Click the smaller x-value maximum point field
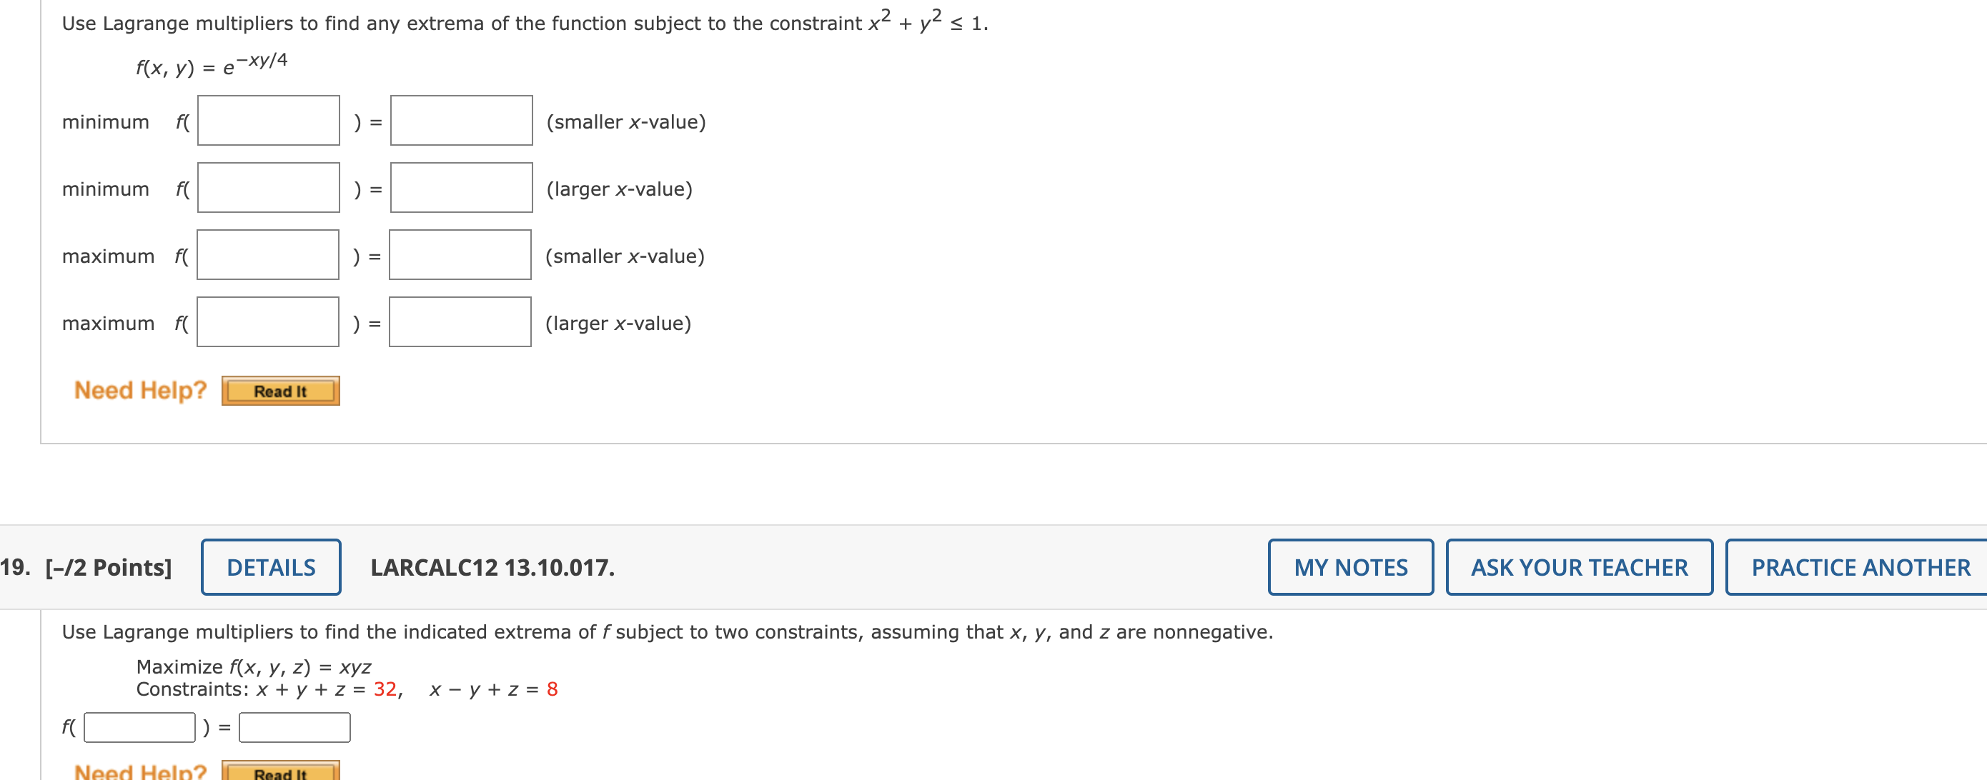 (267, 254)
